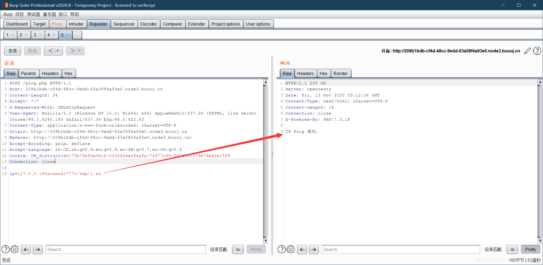Select Repeater sub-tab 1
The image size is (543, 265).
[x=8, y=35]
